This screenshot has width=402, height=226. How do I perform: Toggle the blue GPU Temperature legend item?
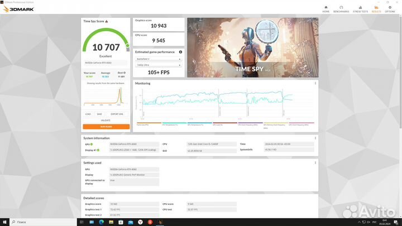(200, 124)
